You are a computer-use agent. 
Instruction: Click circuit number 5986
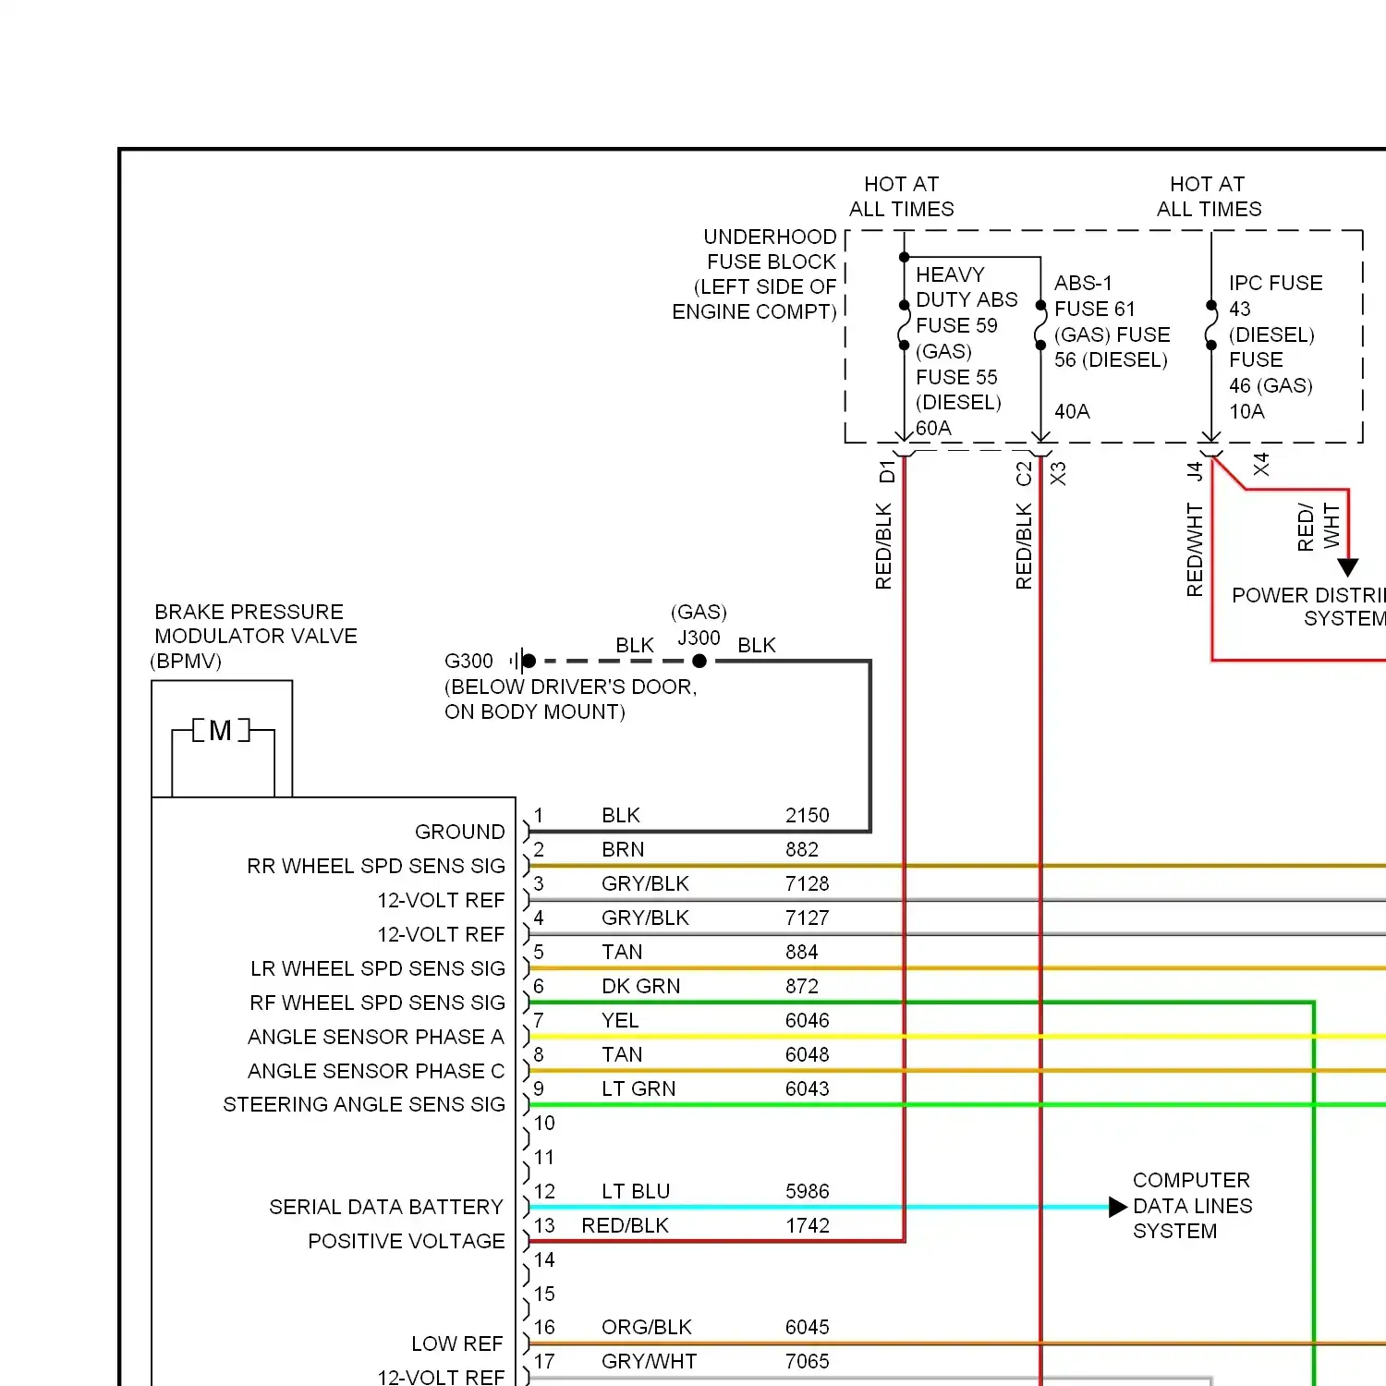808,1191
